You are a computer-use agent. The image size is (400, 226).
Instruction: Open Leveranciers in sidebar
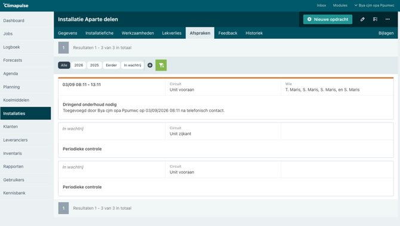pos(26,140)
